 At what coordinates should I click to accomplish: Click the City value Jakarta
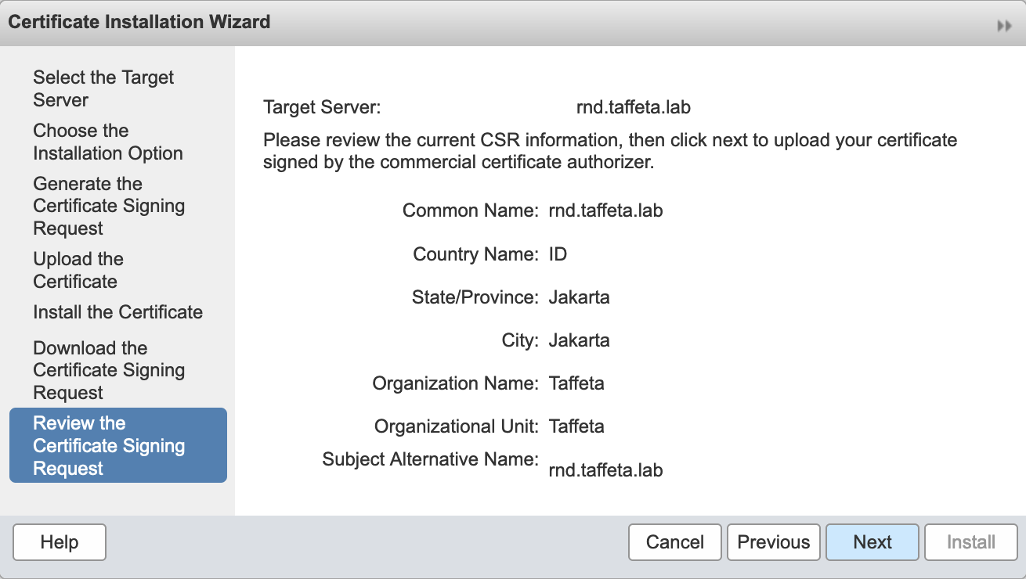(x=579, y=340)
